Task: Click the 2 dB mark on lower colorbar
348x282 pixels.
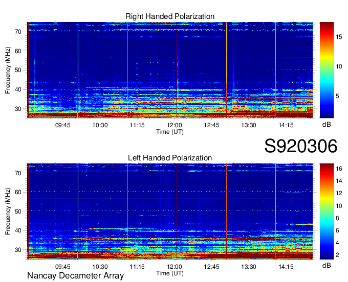Action: click(x=338, y=255)
